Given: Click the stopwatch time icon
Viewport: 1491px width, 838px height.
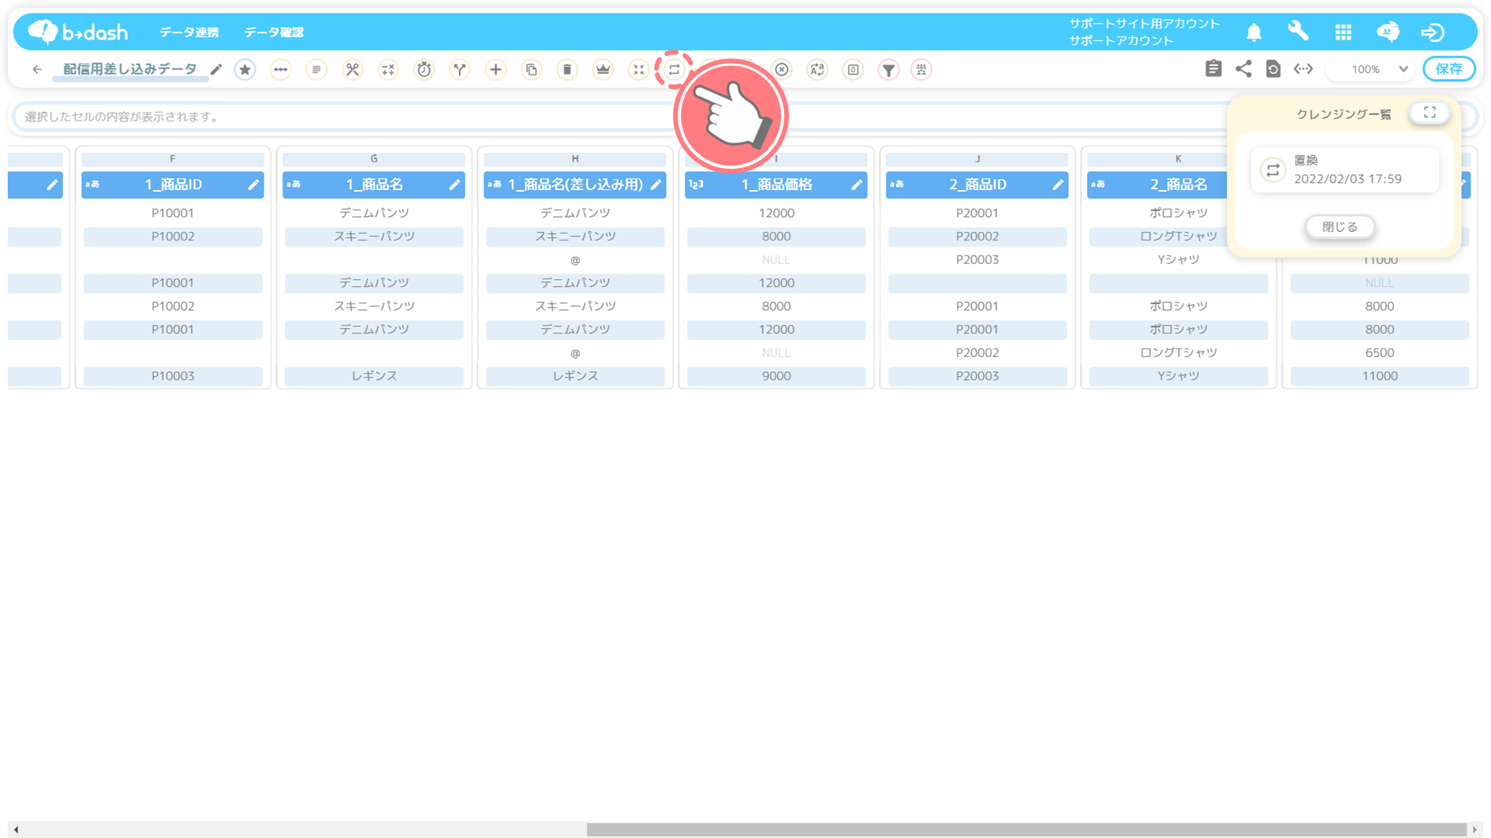Looking at the screenshot, I should tap(424, 69).
